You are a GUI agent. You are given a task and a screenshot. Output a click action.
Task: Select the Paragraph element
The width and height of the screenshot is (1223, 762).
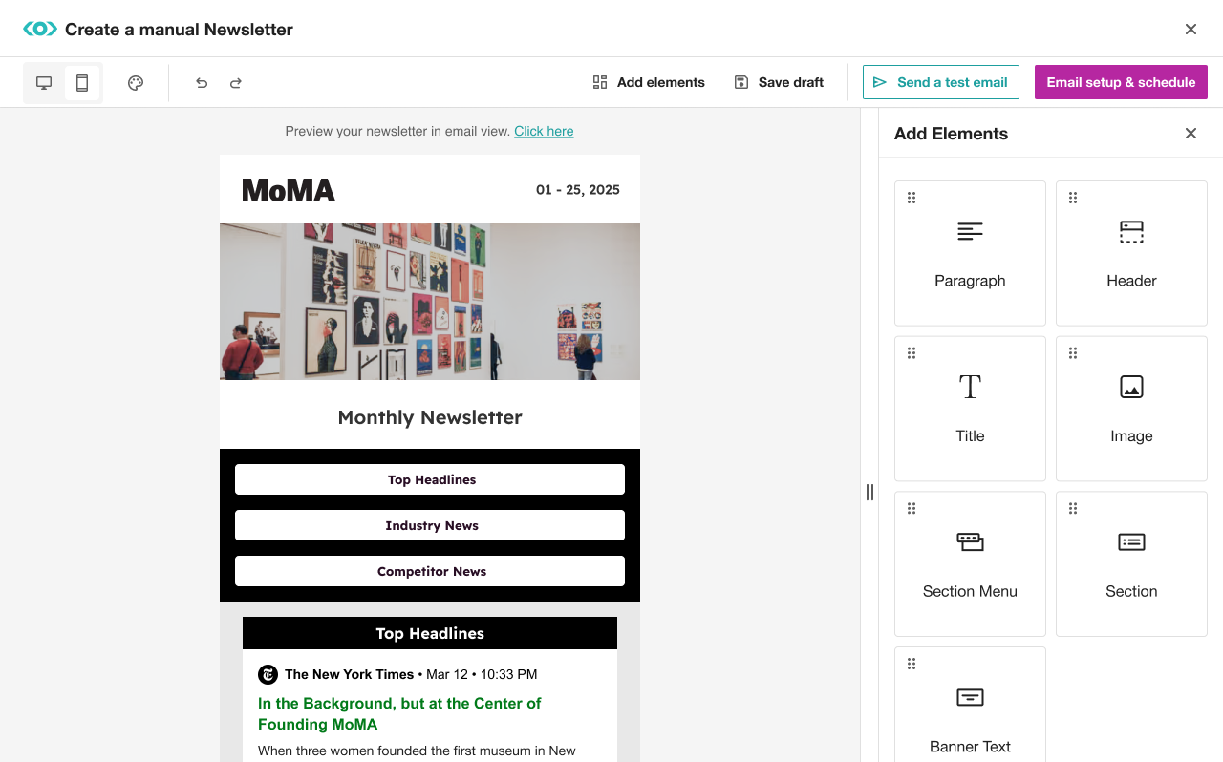pos(970,253)
